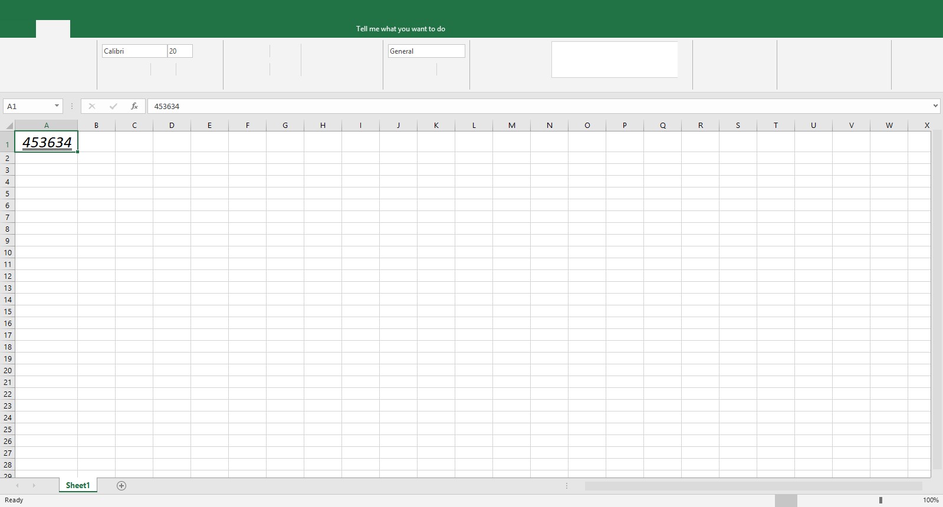Select row 16 header
Viewport: 943px width, 507px height.
tap(7, 323)
